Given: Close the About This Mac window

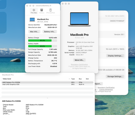Looking at the screenshot, I should click(x=62, y=4).
